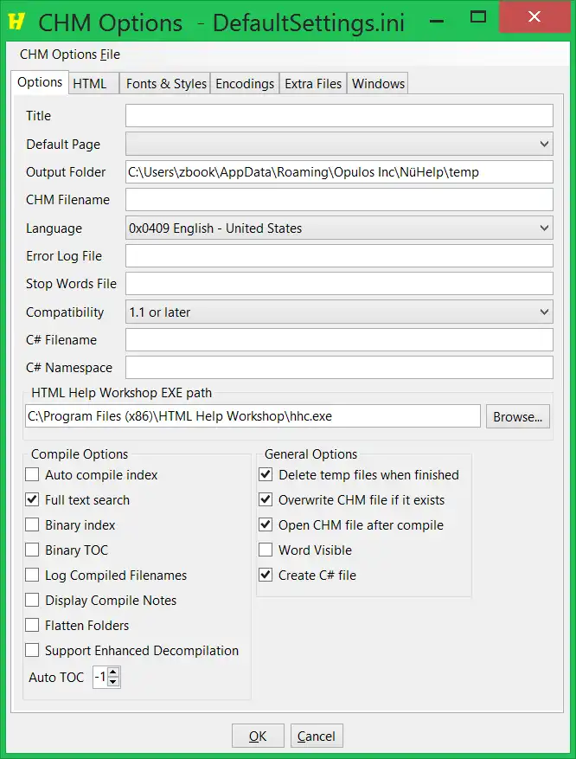Close the CHM Options window

coord(534,17)
